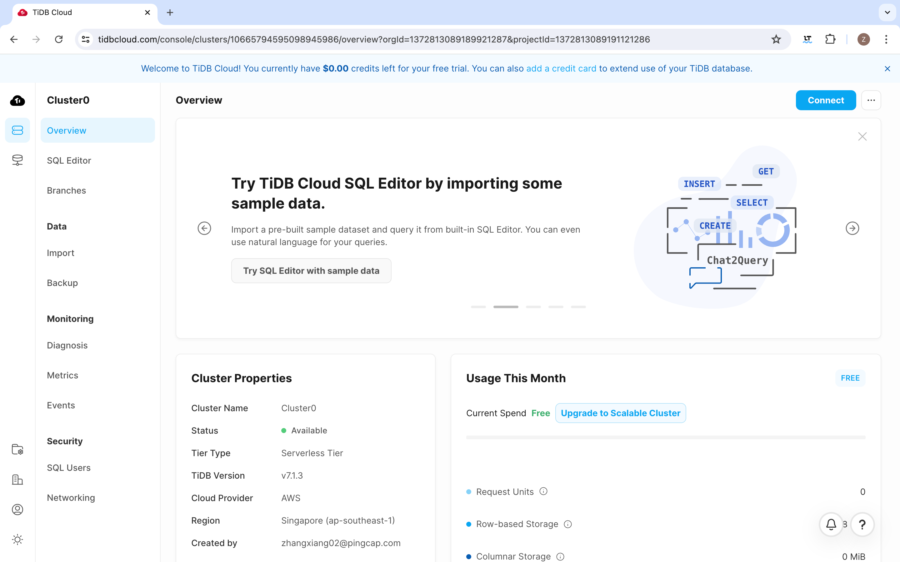Click the FREE badge in Usage card
This screenshot has width=900, height=562.
pyautogui.click(x=850, y=378)
